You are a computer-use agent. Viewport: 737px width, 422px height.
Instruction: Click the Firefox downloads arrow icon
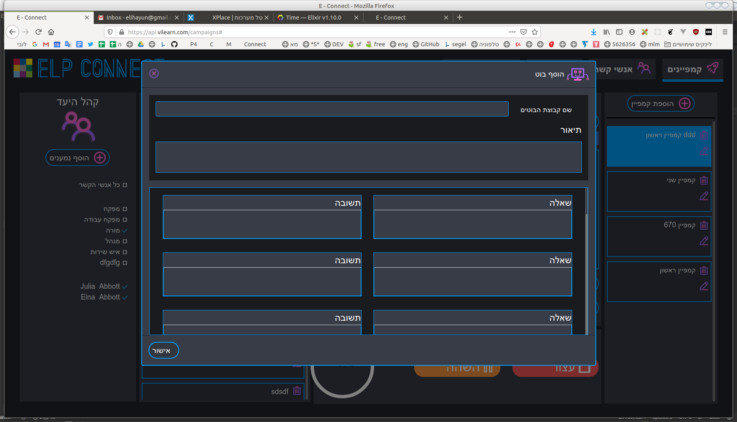[594, 32]
